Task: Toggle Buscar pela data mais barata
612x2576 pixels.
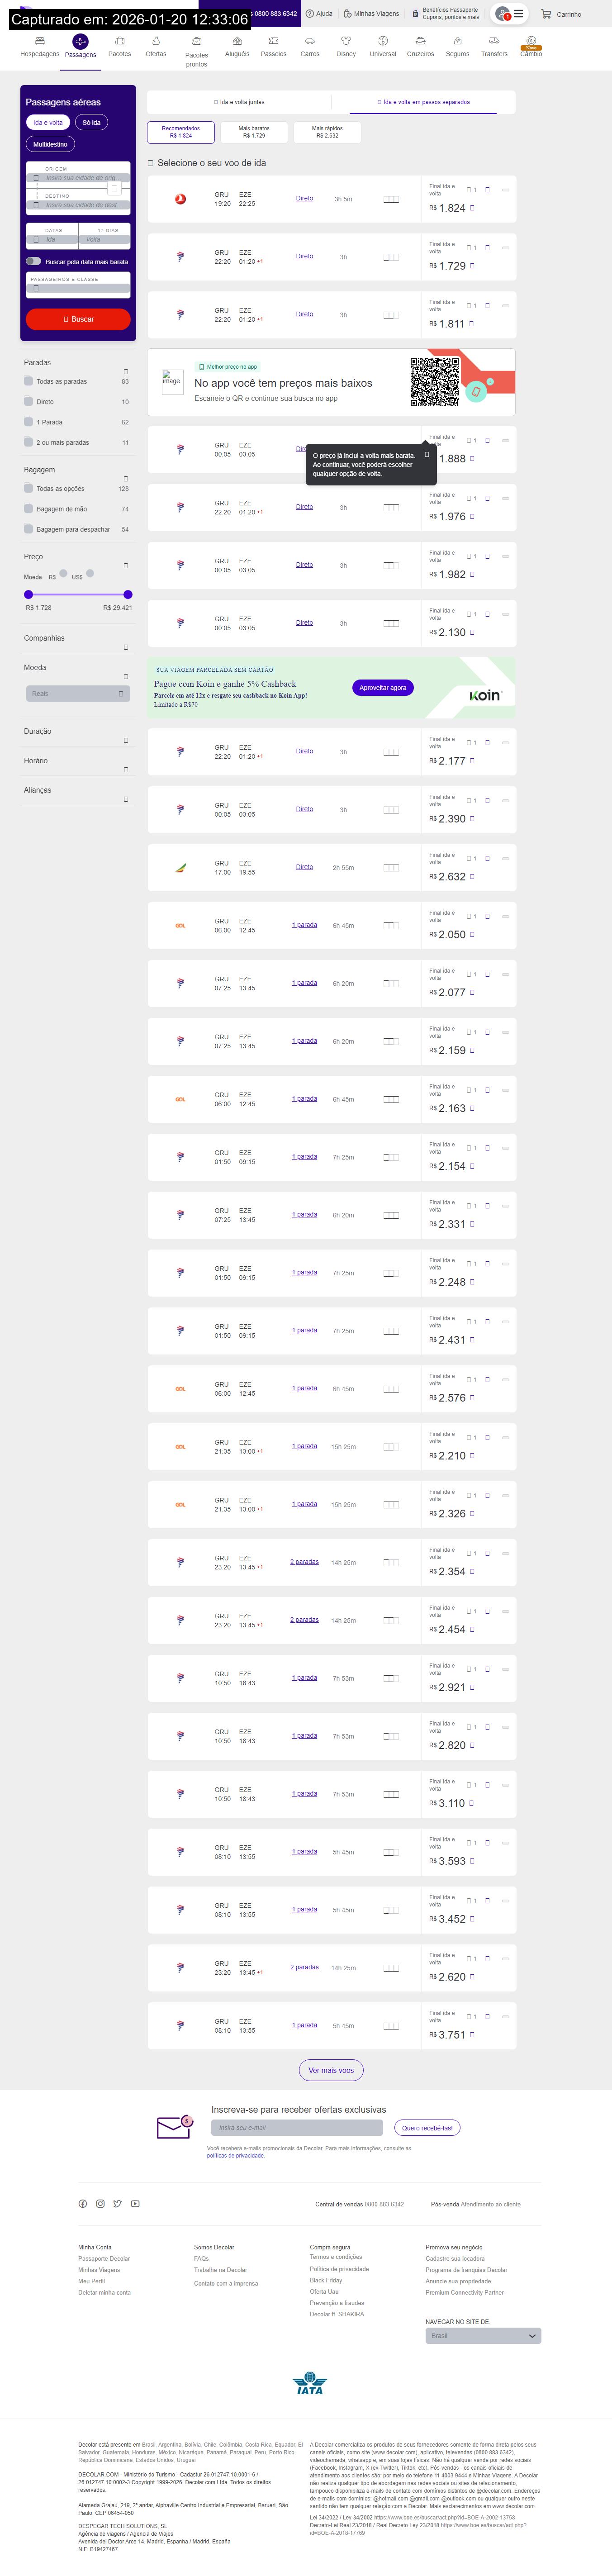Action: coord(34,261)
